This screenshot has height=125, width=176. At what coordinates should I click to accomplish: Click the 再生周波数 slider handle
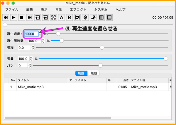pos(62,41)
